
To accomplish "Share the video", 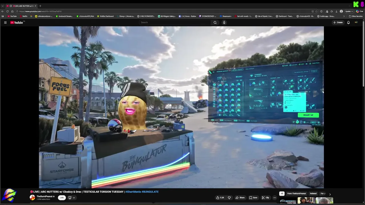I will click(x=240, y=198).
